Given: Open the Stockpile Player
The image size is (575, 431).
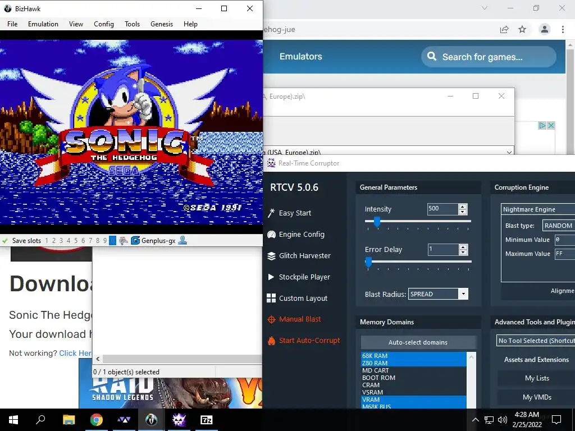Looking at the screenshot, I should pyautogui.click(x=299, y=277).
